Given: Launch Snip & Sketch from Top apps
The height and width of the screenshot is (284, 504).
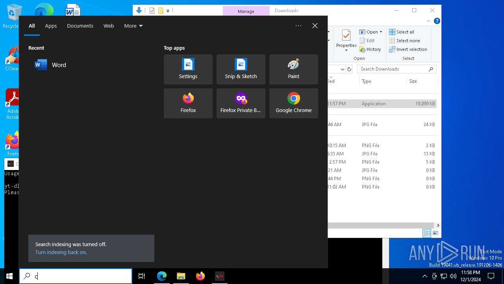Looking at the screenshot, I should click(x=241, y=69).
